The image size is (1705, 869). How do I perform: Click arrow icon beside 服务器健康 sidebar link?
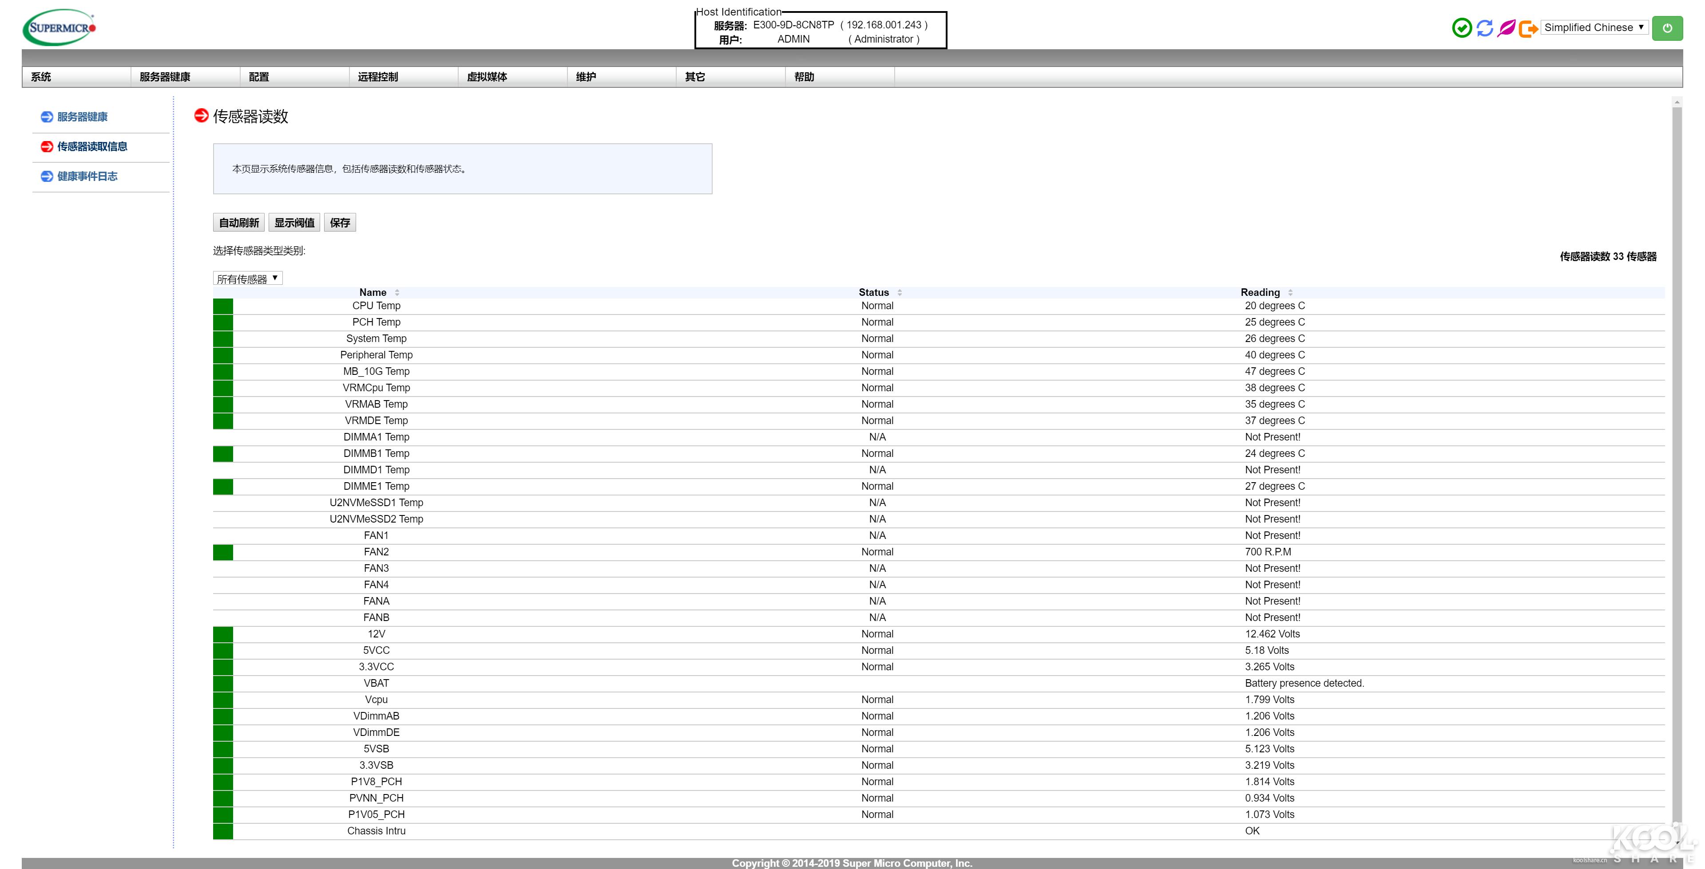pyautogui.click(x=47, y=117)
